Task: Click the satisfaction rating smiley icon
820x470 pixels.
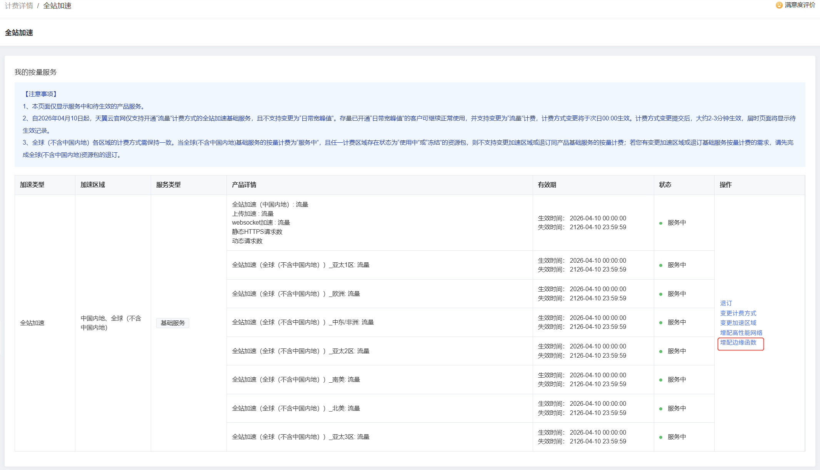Action: click(x=779, y=5)
